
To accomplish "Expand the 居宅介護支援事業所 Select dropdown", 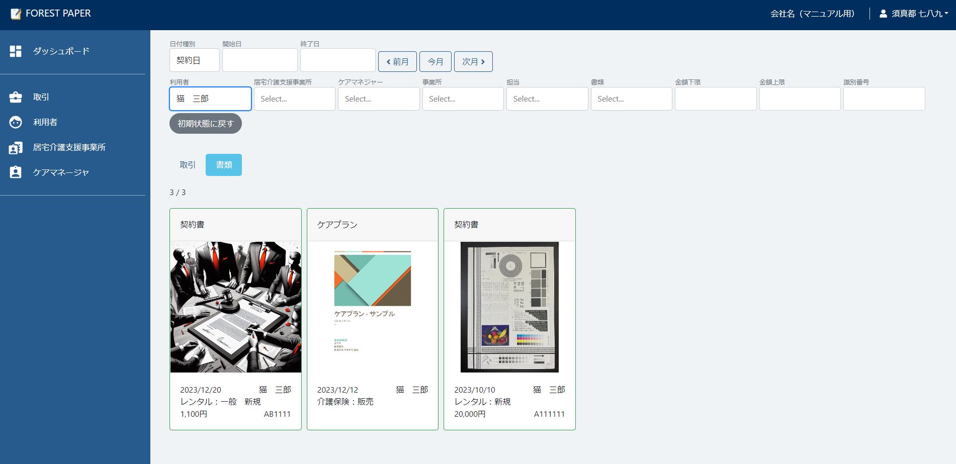I will tap(294, 99).
